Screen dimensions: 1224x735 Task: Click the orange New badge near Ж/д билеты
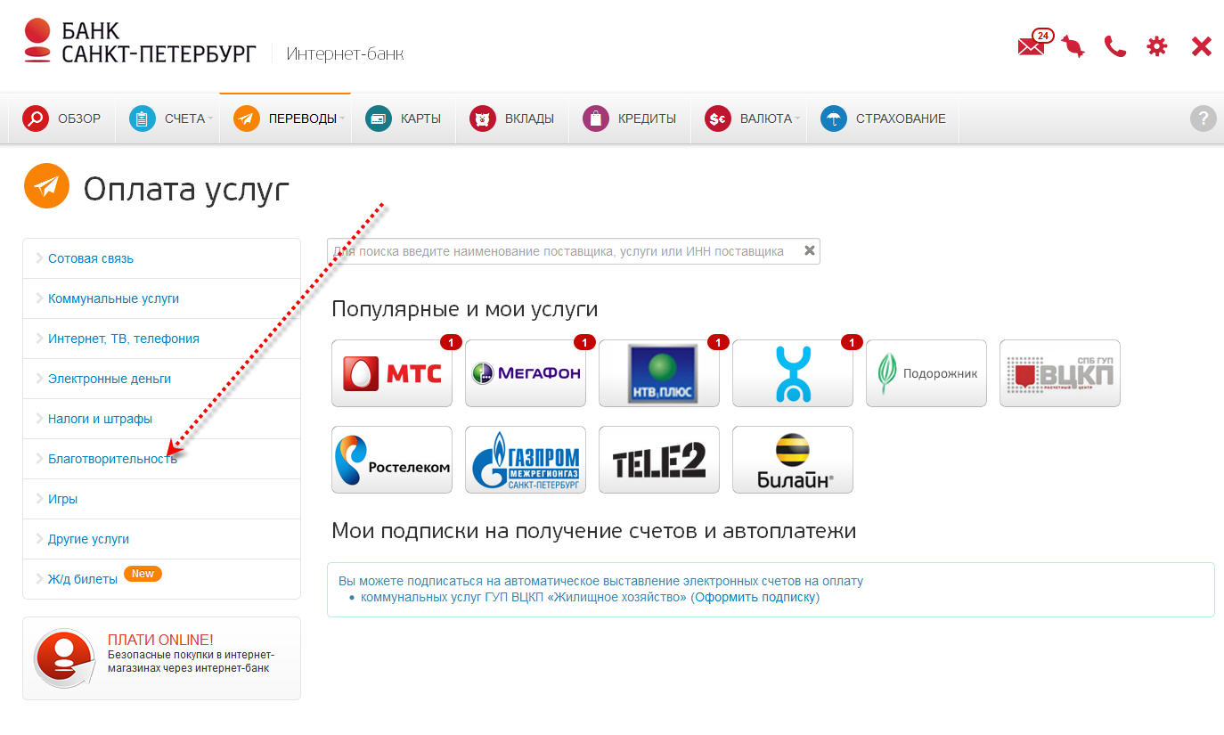click(143, 574)
